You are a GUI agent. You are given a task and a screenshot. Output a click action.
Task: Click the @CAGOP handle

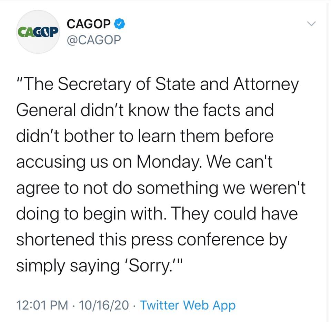pos(94,40)
